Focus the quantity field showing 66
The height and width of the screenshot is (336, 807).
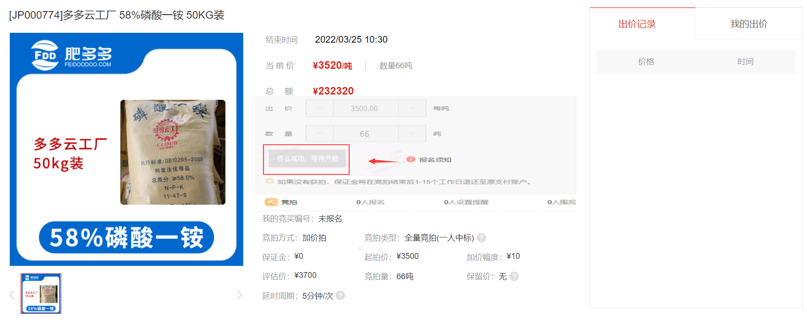click(x=365, y=134)
